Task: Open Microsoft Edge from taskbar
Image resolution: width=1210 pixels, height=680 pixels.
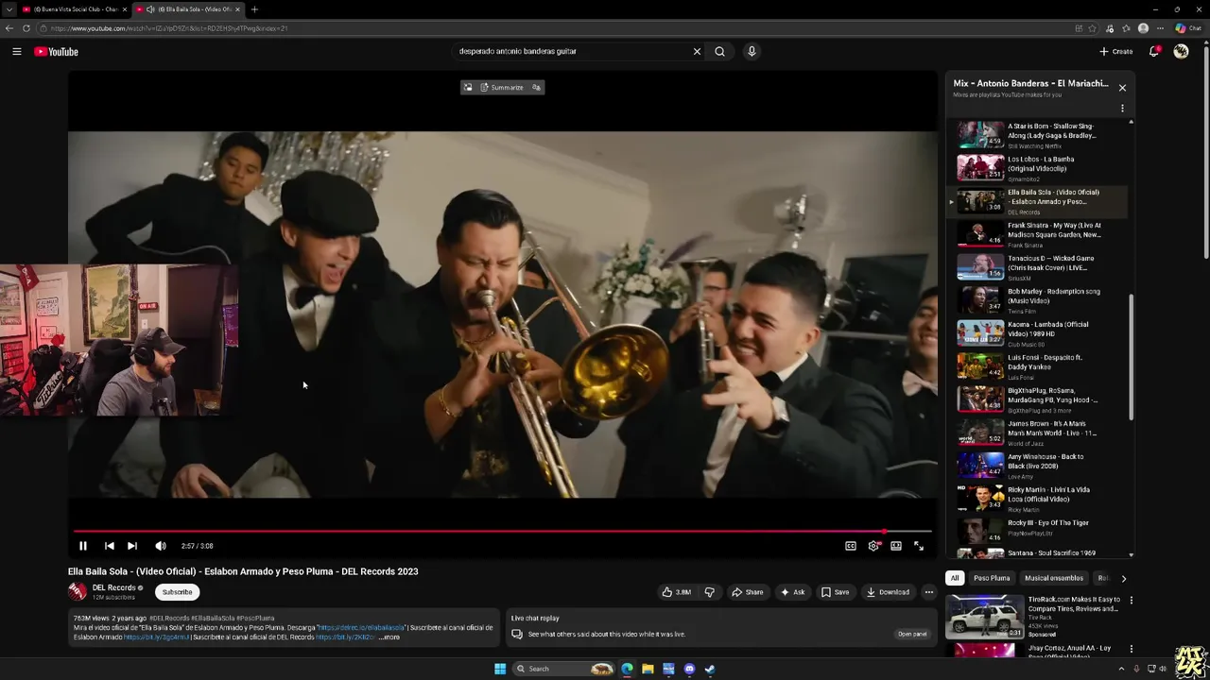Action: (627, 669)
